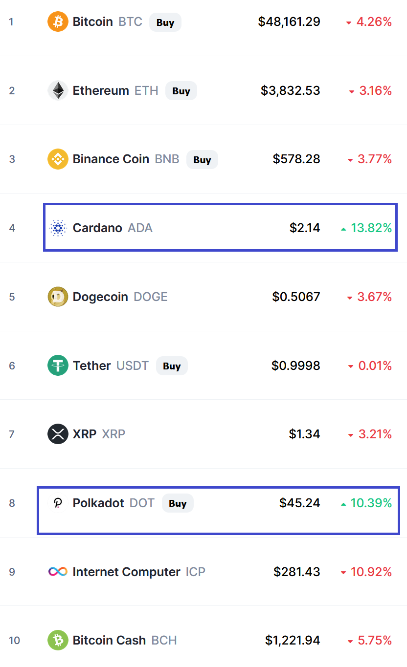Click the Cardano dotted logo icon
407x667 pixels.
coord(58,228)
